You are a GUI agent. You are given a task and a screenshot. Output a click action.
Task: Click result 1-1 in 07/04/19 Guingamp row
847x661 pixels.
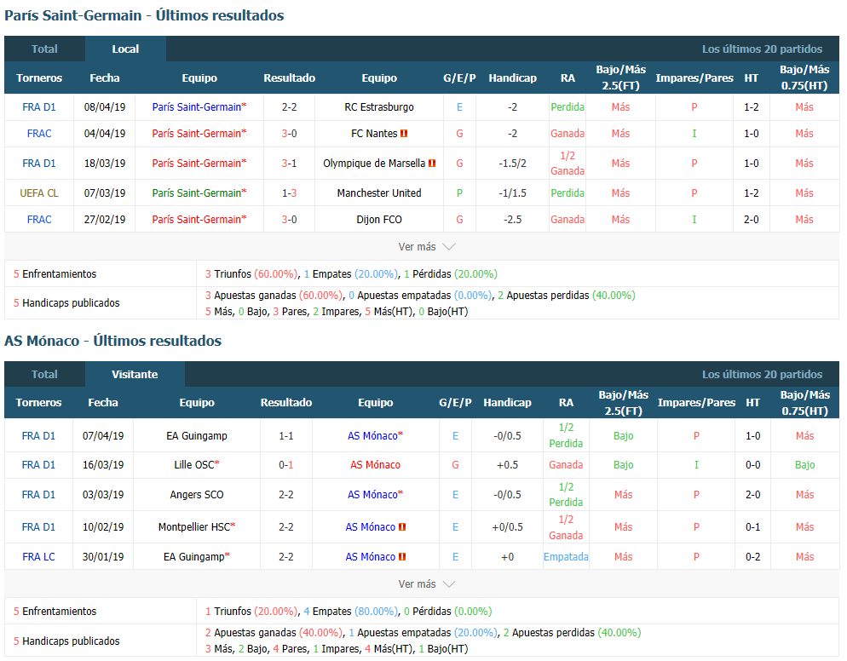tap(285, 436)
